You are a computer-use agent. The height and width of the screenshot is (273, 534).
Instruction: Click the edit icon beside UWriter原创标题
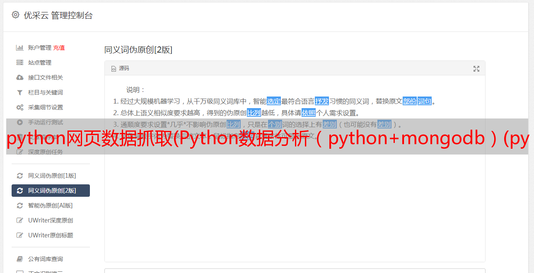click(x=19, y=235)
